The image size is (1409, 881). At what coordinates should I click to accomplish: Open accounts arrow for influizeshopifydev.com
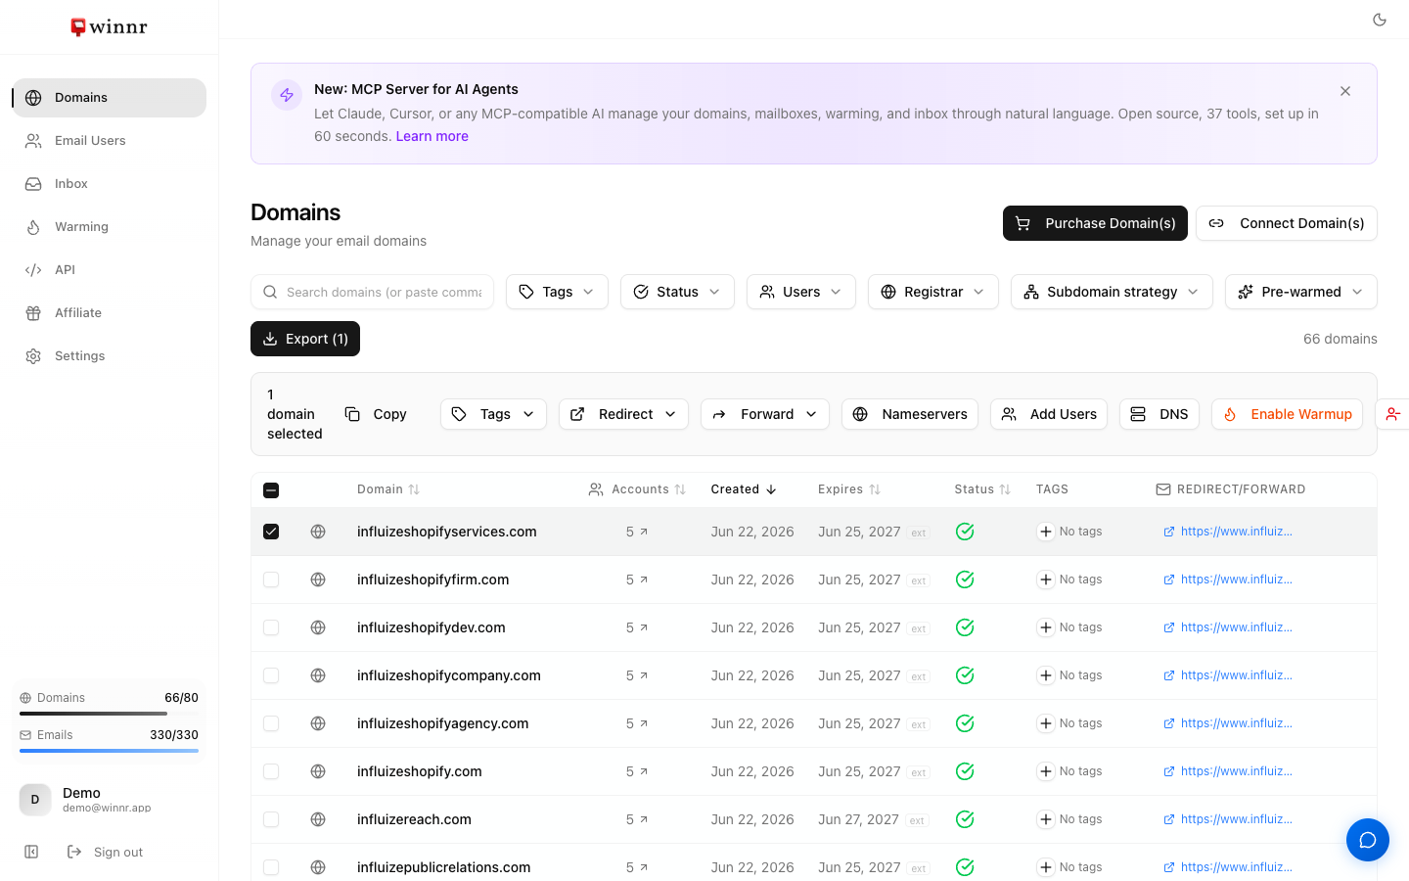(x=644, y=627)
